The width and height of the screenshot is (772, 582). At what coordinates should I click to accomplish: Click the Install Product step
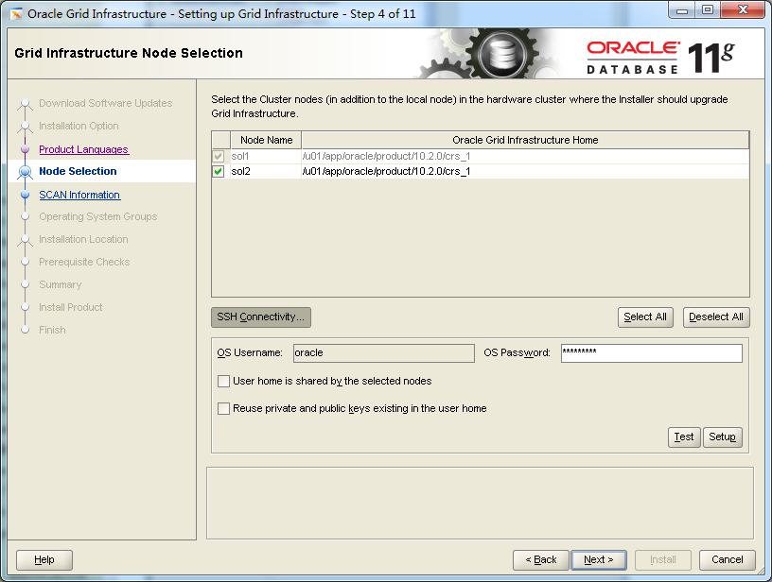70,307
